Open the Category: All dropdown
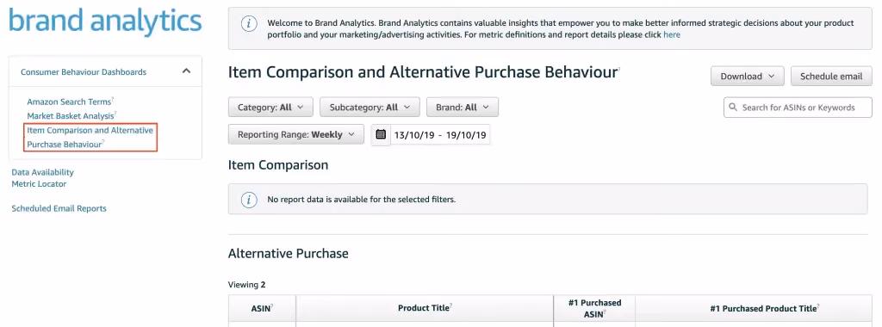Viewport: 882px width, 327px height. tap(270, 107)
